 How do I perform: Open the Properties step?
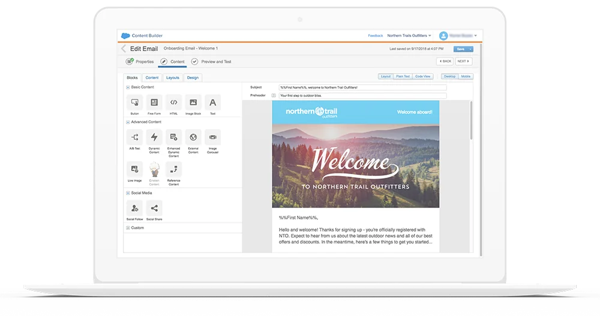(140, 62)
